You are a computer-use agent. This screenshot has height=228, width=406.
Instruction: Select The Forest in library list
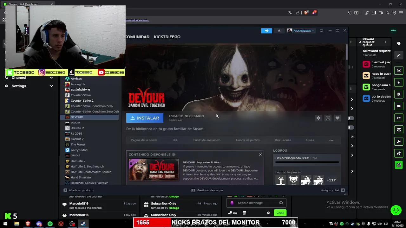click(x=78, y=144)
